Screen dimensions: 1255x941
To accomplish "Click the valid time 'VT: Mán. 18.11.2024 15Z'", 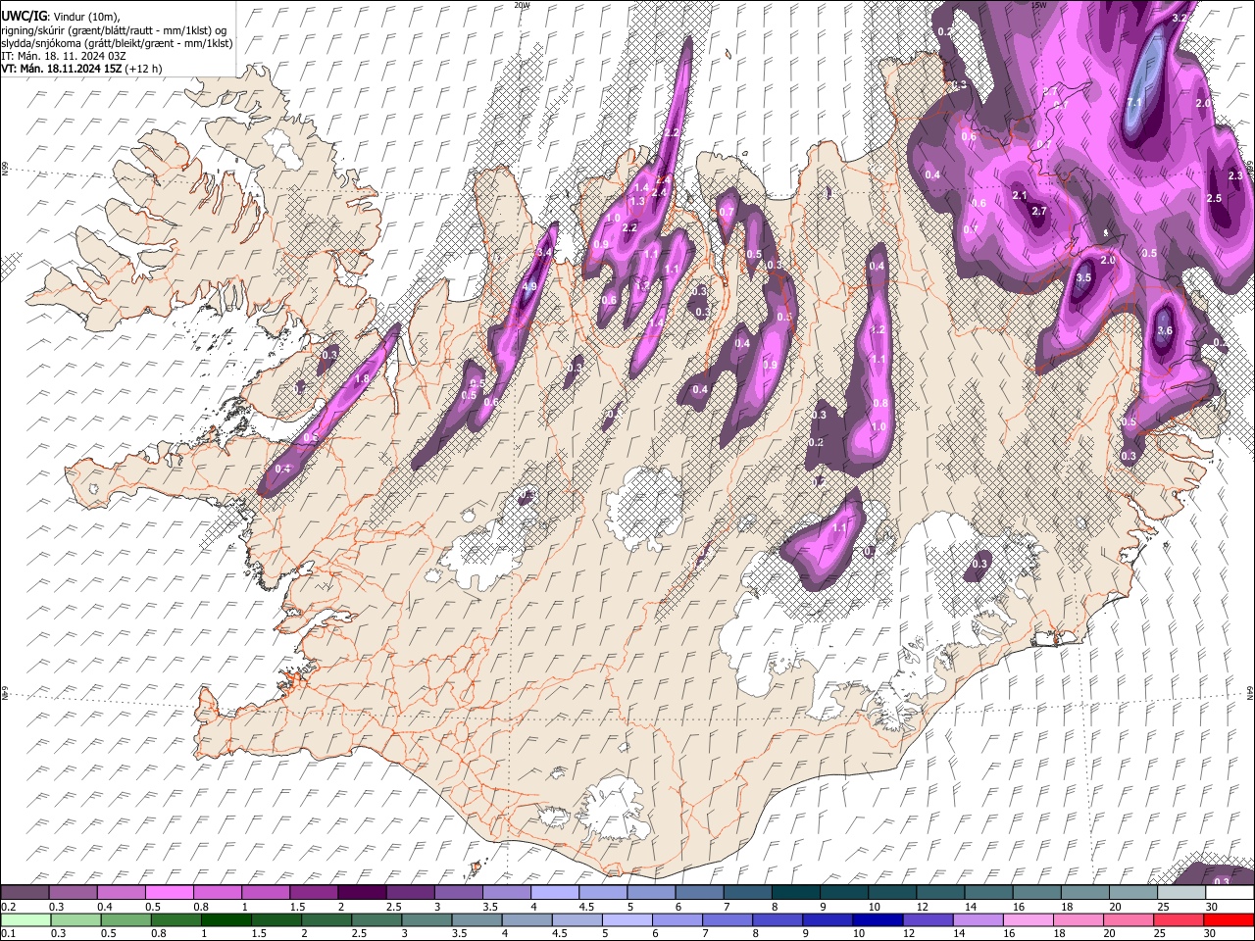I will (61, 69).
